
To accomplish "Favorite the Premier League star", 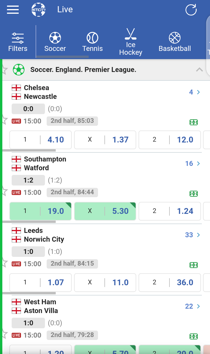I will pyautogui.click(x=4, y=70).
